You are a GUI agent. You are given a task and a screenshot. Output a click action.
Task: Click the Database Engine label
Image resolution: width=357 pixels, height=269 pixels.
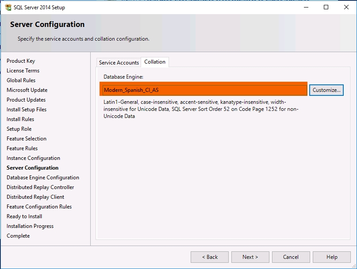pos(123,77)
